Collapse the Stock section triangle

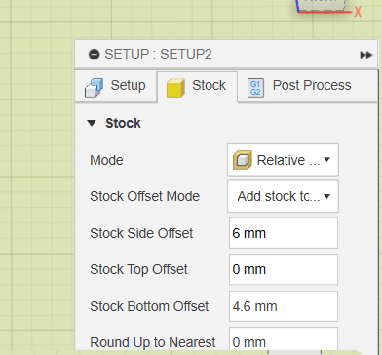pyautogui.click(x=92, y=123)
